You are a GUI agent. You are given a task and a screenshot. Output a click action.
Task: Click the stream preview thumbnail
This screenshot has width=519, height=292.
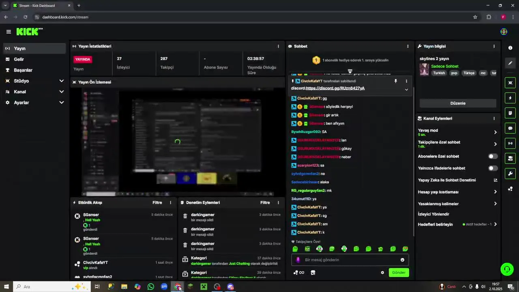pyautogui.click(x=177, y=142)
